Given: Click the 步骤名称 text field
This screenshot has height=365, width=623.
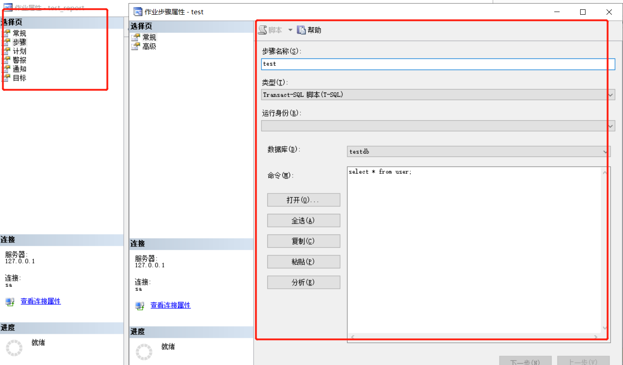Looking at the screenshot, I should (x=437, y=64).
